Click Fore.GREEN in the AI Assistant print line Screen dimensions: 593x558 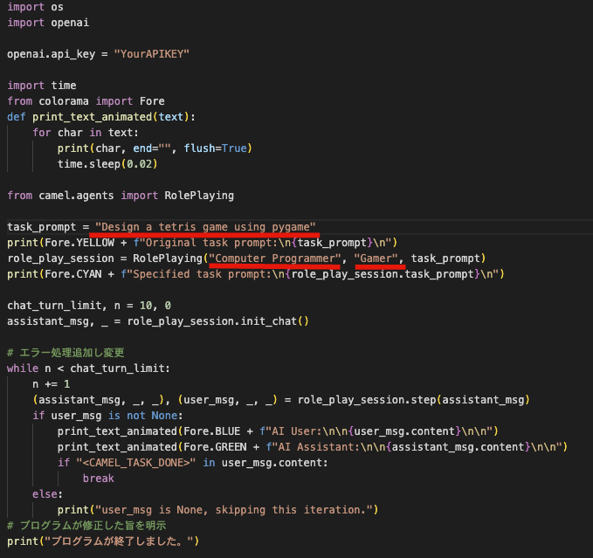[x=215, y=447]
